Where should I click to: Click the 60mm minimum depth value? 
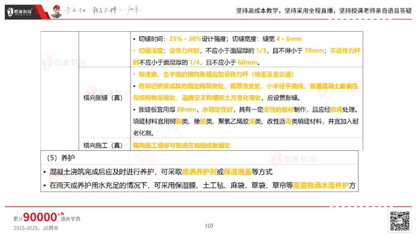247,62
